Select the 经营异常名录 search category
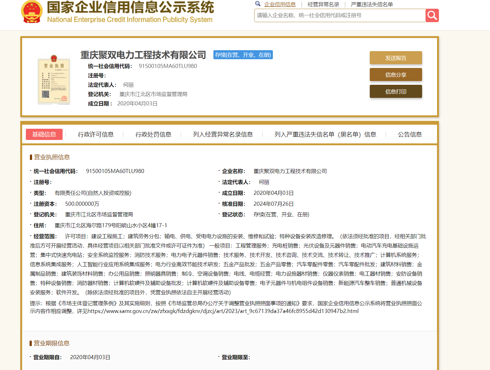The image size is (490, 370). coord(323,4)
